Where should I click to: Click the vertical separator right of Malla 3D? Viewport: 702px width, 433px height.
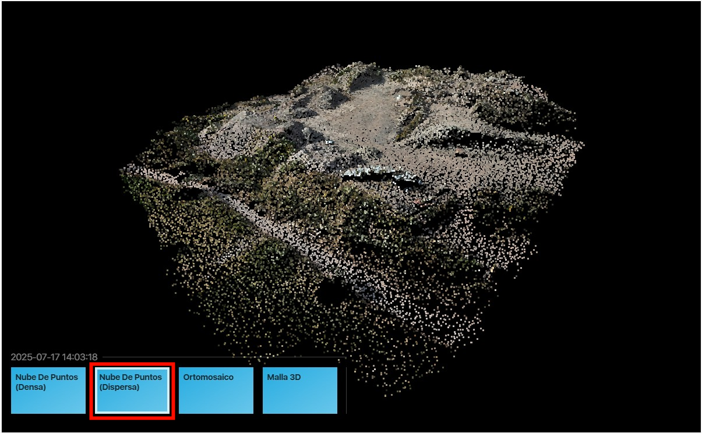tap(346, 390)
